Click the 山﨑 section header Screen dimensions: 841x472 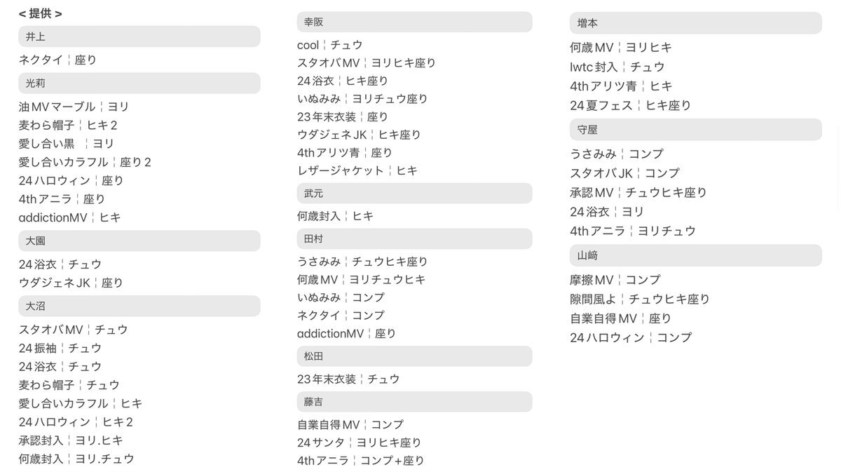point(695,255)
